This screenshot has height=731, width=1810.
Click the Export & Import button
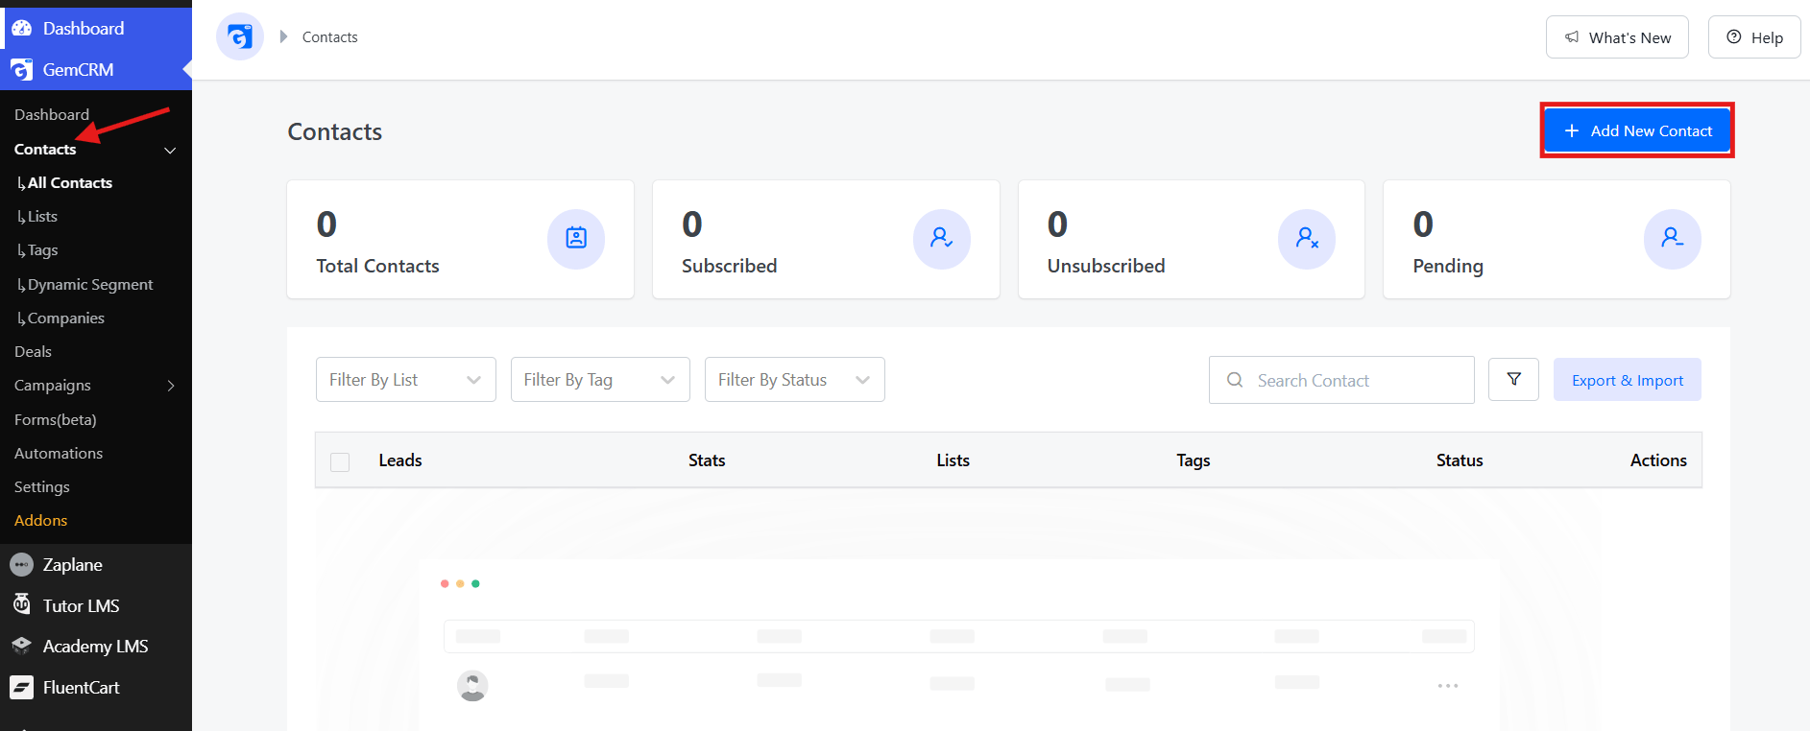[1628, 380]
